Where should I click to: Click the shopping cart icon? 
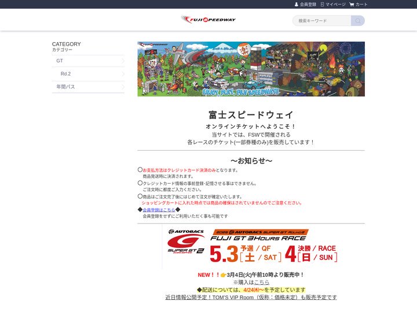pyautogui.click(x=352, y=4)
